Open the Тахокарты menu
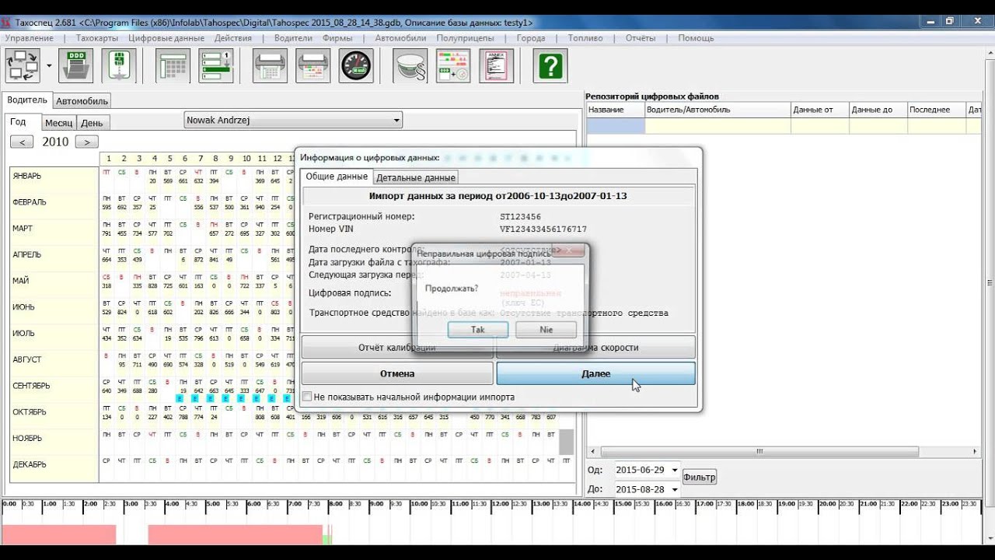995x560 pixels. (x=97, y=38)
